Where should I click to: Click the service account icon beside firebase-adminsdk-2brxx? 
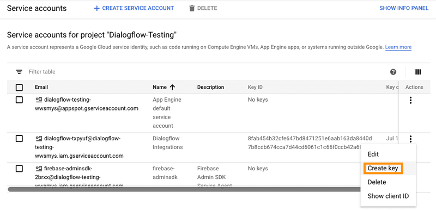tap(39, 169)
